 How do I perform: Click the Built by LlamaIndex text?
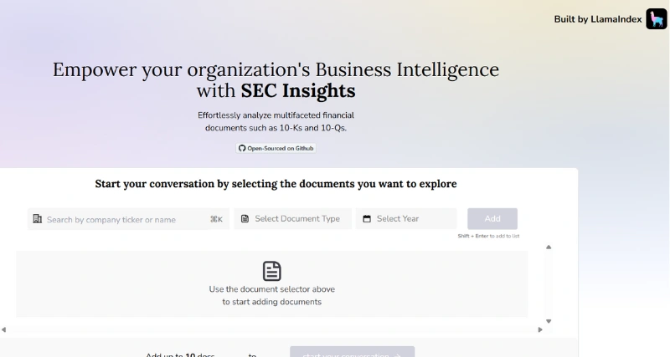tap(597, 19)
